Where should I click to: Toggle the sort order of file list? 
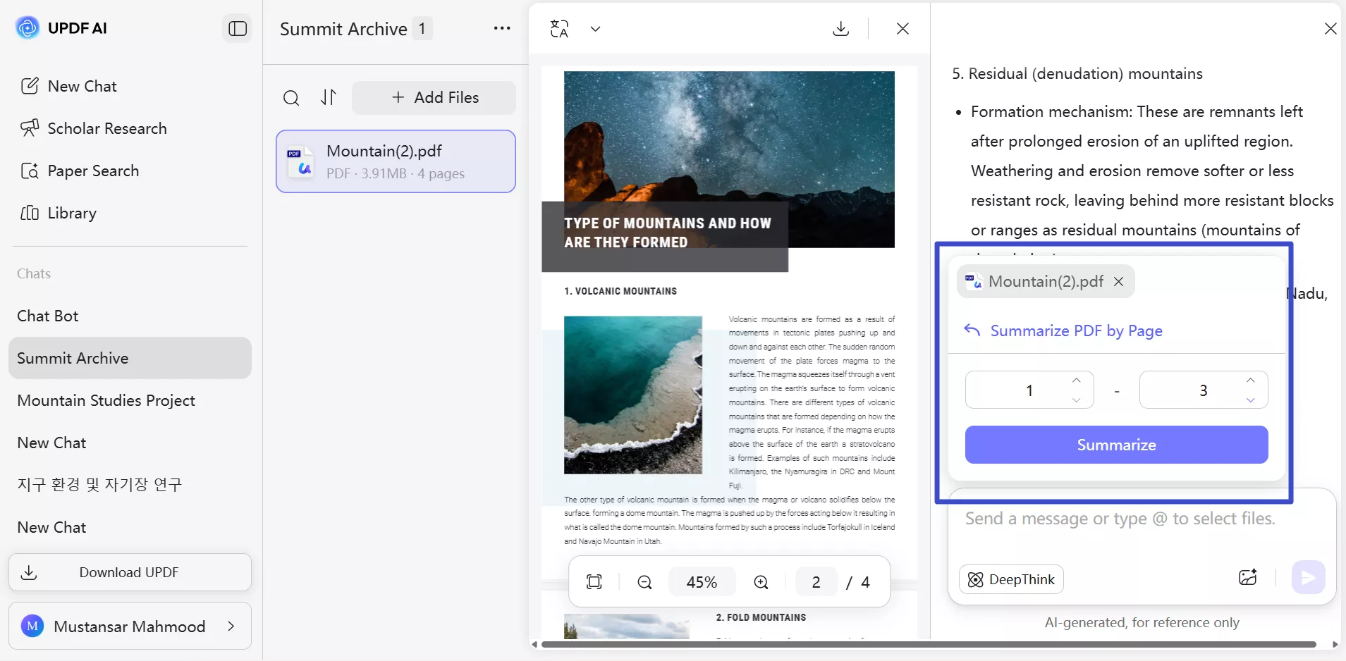click(x=329, y=98)
